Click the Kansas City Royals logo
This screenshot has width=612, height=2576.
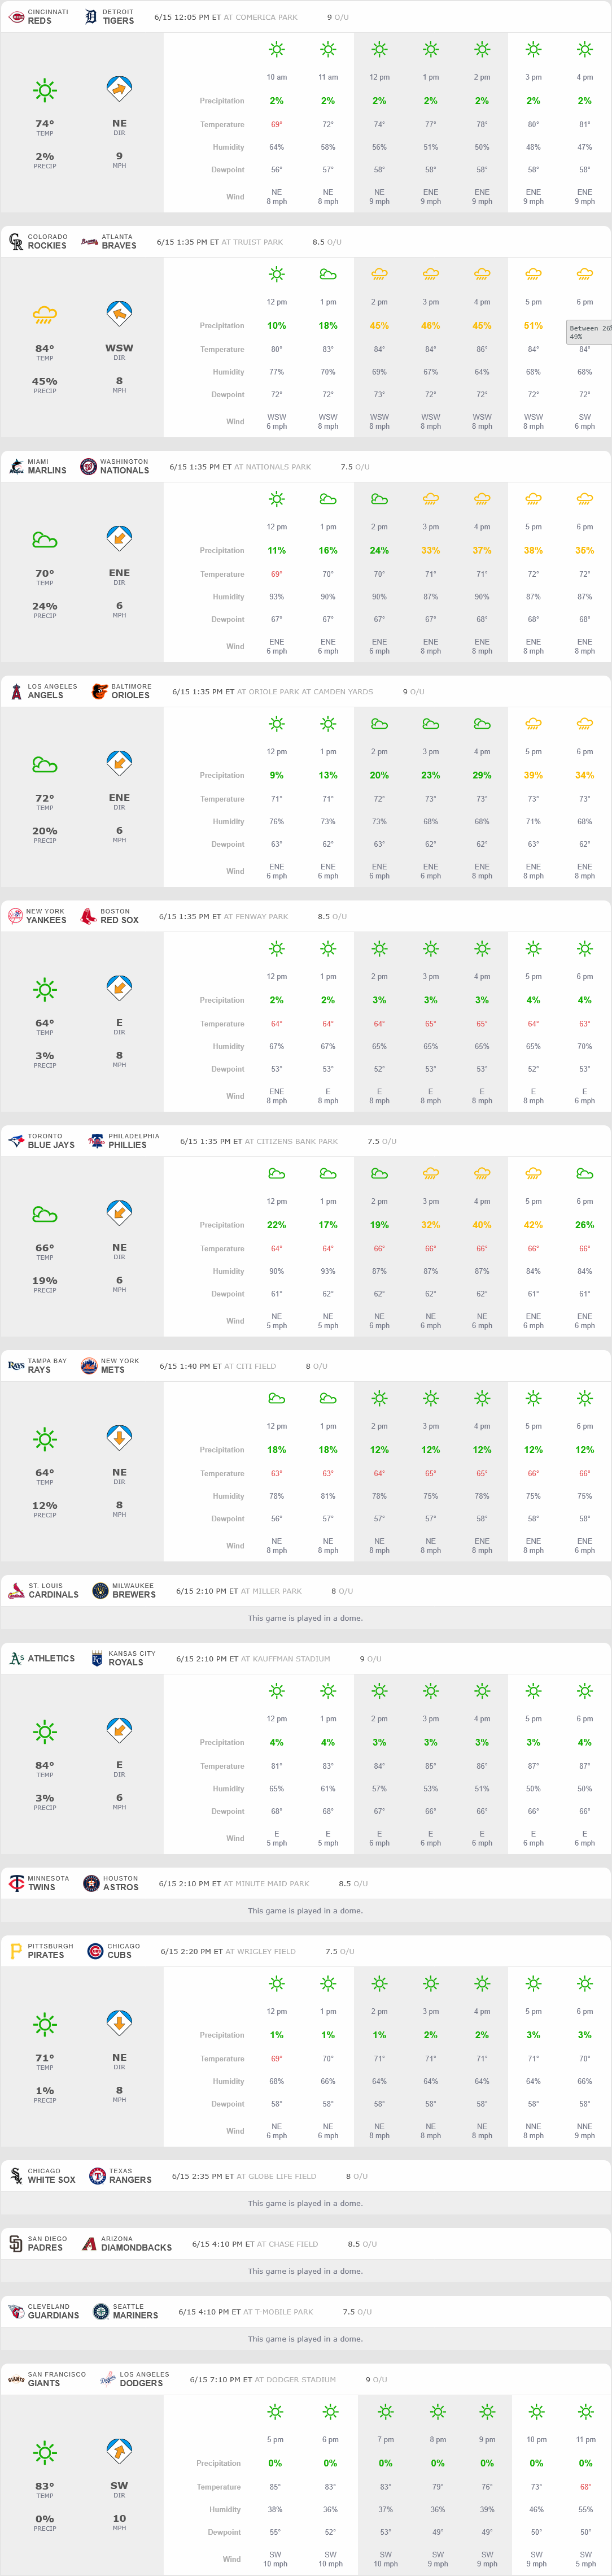coord(97,1659)
